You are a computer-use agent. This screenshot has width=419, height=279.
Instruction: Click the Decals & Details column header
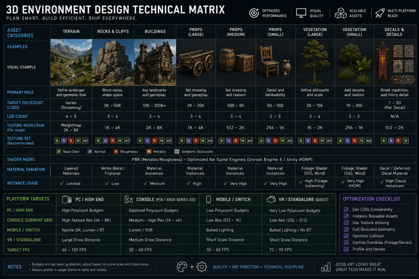tap(394, 32)
